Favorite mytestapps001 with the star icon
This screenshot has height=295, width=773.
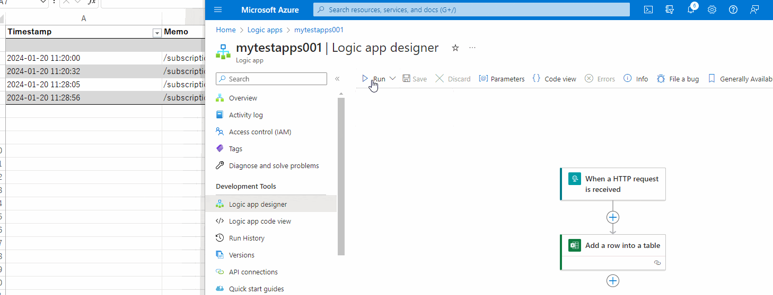[x=455, y=48]
